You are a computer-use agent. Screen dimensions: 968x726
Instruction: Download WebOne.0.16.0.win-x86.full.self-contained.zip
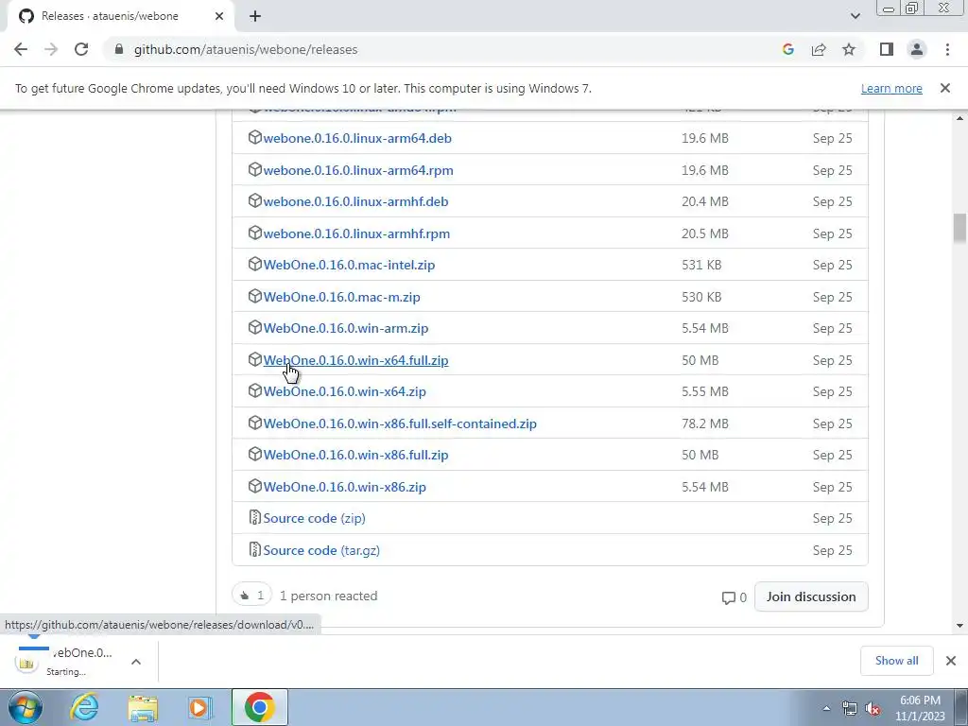pyautogui.click(x=400, y=424)
